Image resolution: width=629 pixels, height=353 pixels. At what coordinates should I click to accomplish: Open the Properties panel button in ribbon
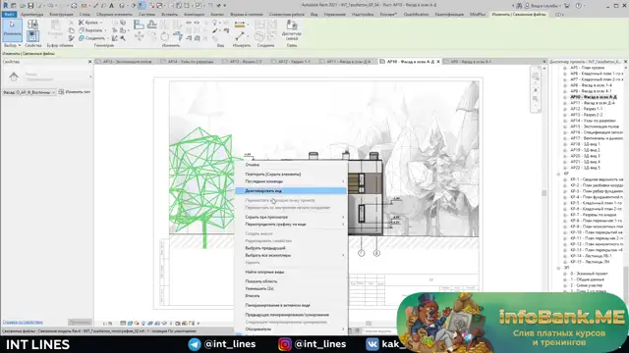tap(32, 36)
